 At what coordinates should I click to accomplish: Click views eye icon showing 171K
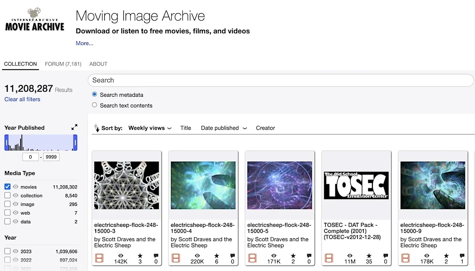pyautogui.click(x=274, y=256)
